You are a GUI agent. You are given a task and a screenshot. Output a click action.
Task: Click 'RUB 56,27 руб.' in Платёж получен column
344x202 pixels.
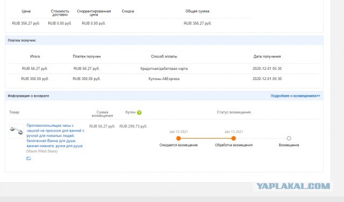point(87,69)
